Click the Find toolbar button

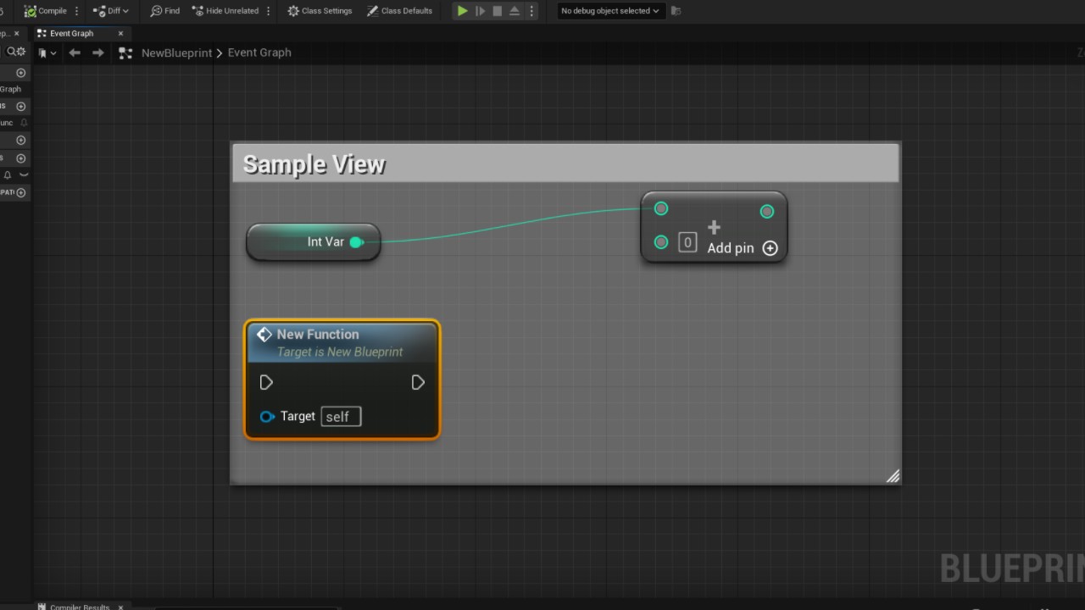(164, 11)
